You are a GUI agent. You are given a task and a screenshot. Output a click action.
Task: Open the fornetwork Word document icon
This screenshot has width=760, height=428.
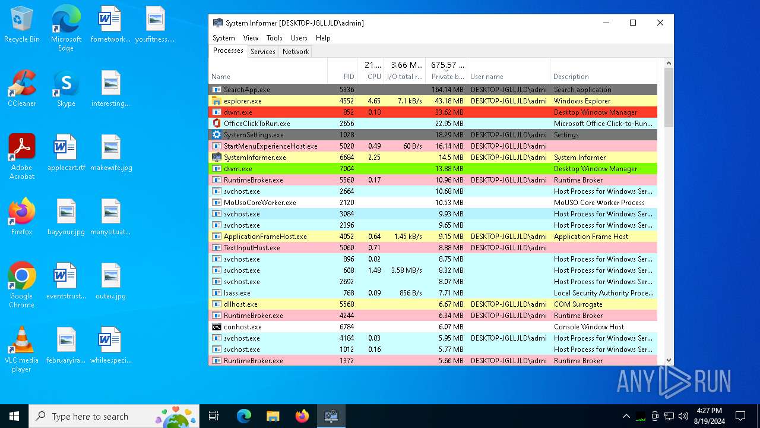[x=110, y=24]
